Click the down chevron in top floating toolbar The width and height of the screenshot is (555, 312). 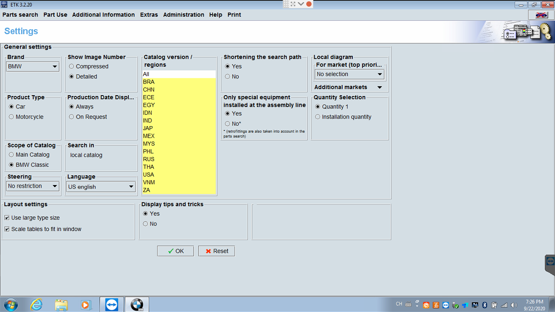click(x=301, y=4)
